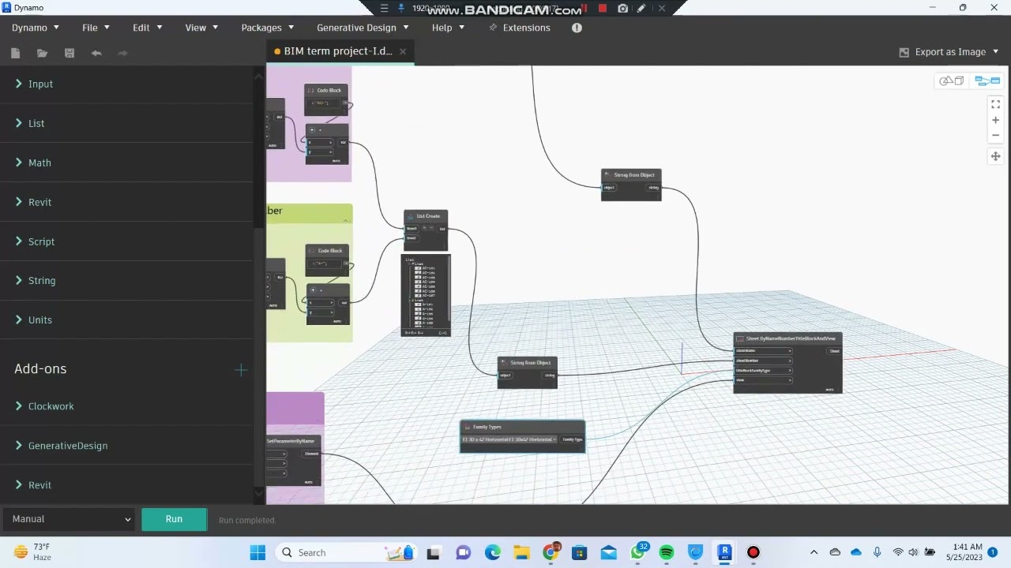Open the Help menu

point(448,28)
